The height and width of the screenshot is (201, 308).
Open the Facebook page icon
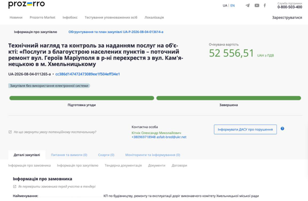coord(265,5)
